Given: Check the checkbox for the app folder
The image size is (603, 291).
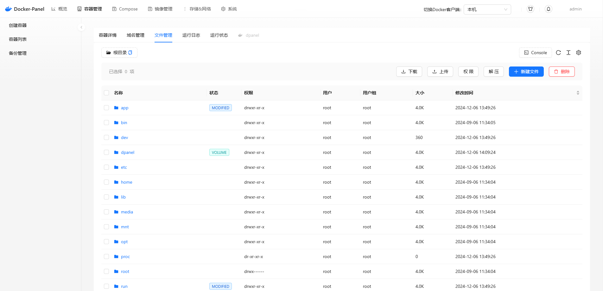Looking at the screenshot, I should [106, 108].
